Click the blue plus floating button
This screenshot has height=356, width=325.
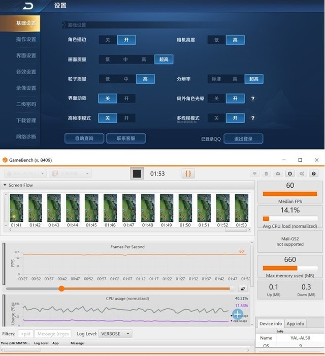pos(237,314)
